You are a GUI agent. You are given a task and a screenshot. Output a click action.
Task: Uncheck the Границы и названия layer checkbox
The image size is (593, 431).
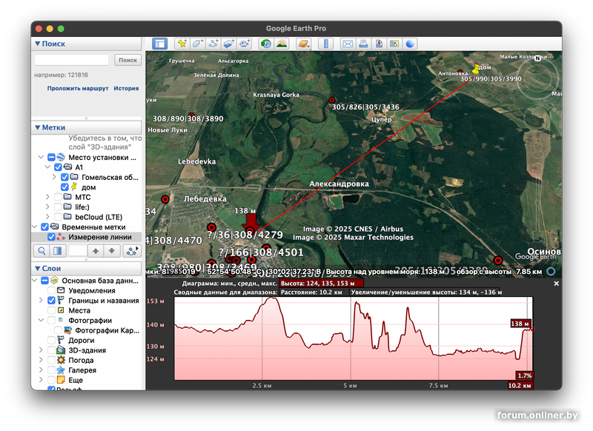pos(51,301)
